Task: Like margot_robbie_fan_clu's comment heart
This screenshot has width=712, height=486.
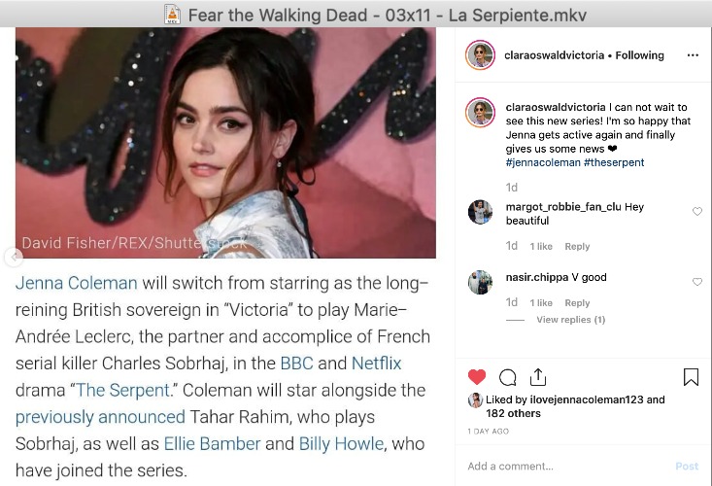Action: pyautogui.click(x=697, y=211)
